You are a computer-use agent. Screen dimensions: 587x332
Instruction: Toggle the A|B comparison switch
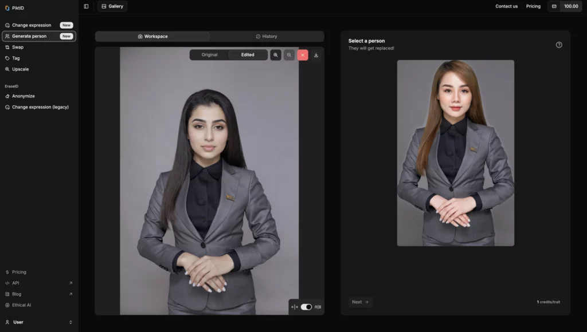[305, 307]
